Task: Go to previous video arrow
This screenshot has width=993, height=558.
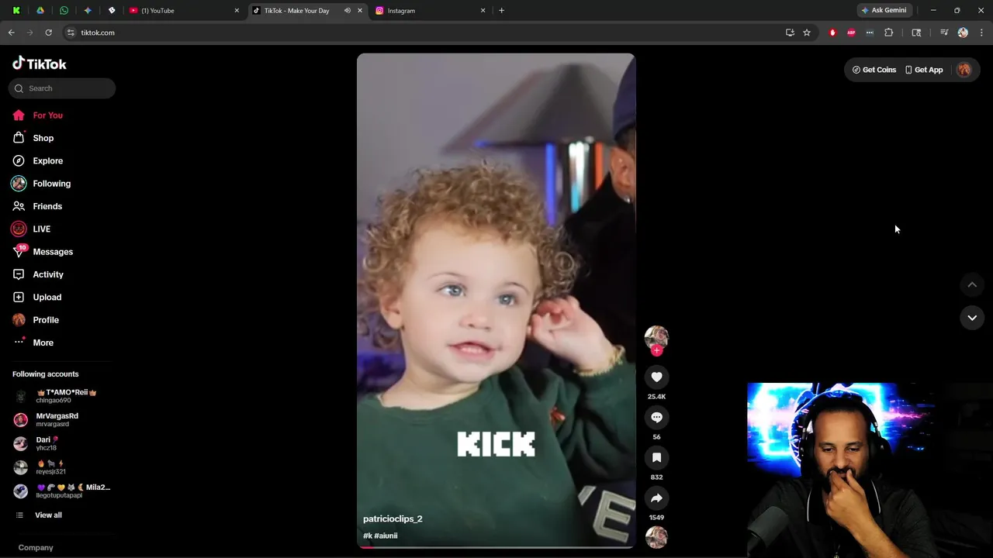Action: 972,285
